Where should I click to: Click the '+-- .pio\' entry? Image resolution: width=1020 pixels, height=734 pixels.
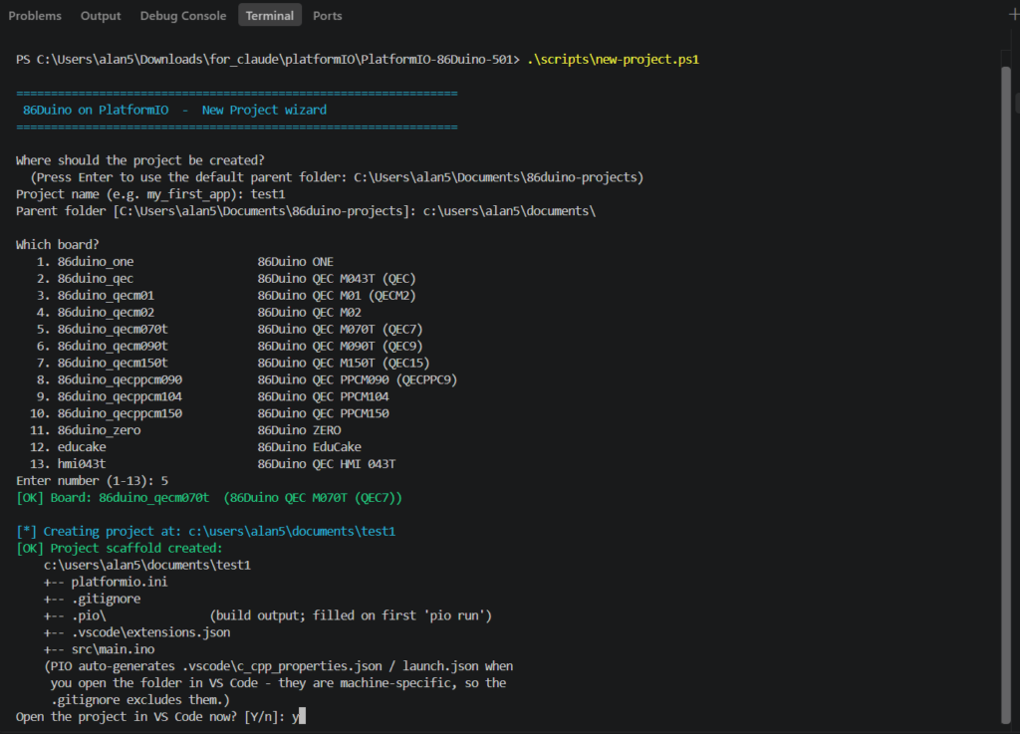click(75, 616)
